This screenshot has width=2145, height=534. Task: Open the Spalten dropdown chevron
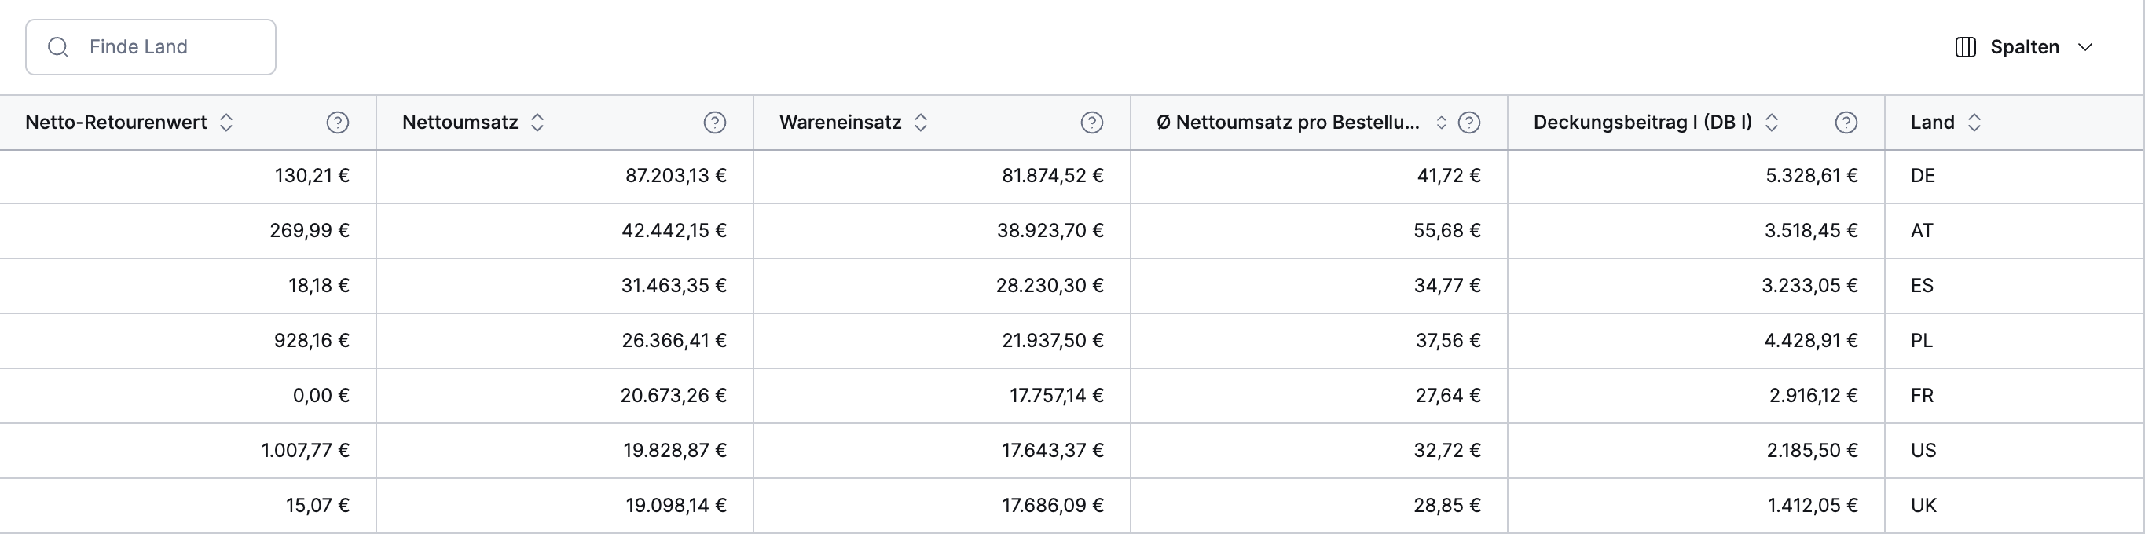(x=2087, y=47)
